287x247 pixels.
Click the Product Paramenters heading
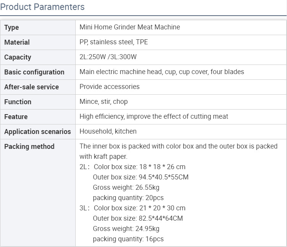pos(42,7)
